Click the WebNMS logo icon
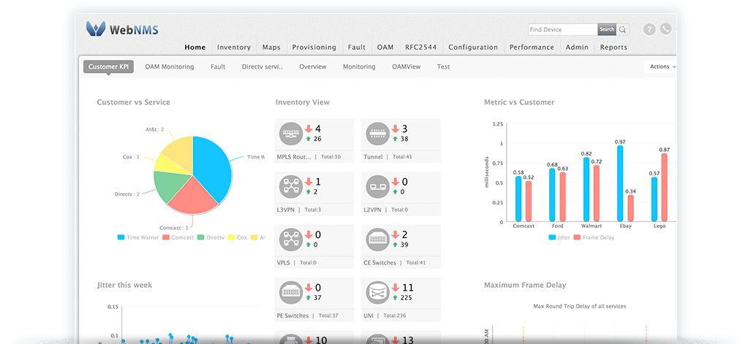This screenshot has height=344, width=740. pos(95,29)
